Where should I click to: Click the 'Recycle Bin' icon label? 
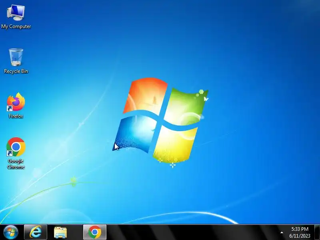(16, 71)
